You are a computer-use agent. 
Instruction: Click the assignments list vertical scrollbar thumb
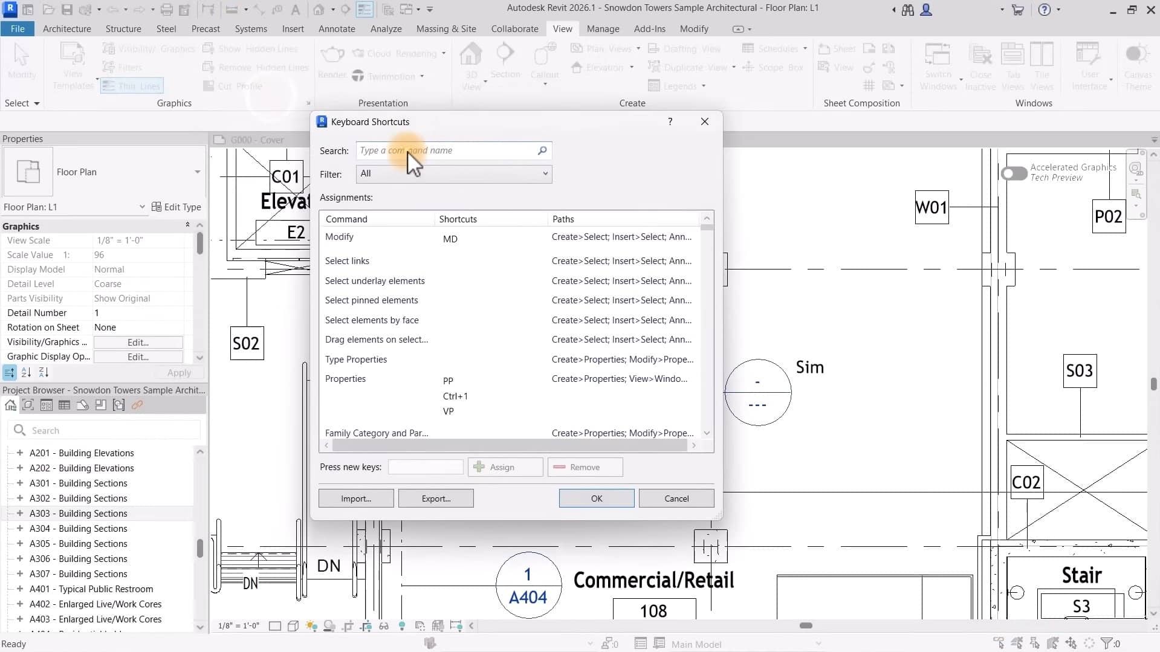[x=707, y=228]
